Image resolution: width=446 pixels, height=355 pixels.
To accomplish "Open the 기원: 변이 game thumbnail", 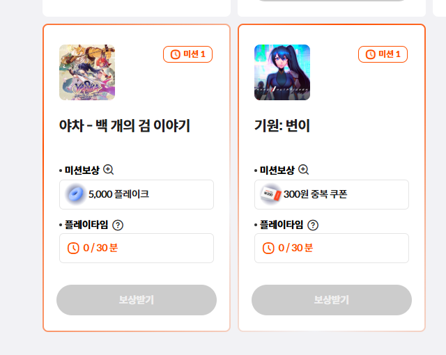I will [282, 72].
